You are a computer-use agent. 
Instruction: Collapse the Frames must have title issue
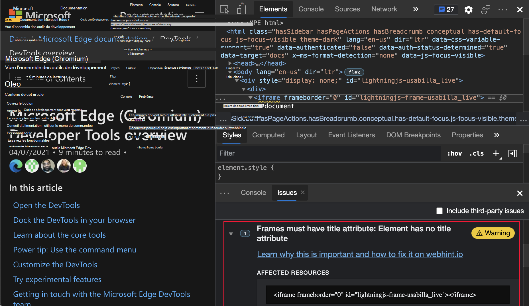(231, 234)
